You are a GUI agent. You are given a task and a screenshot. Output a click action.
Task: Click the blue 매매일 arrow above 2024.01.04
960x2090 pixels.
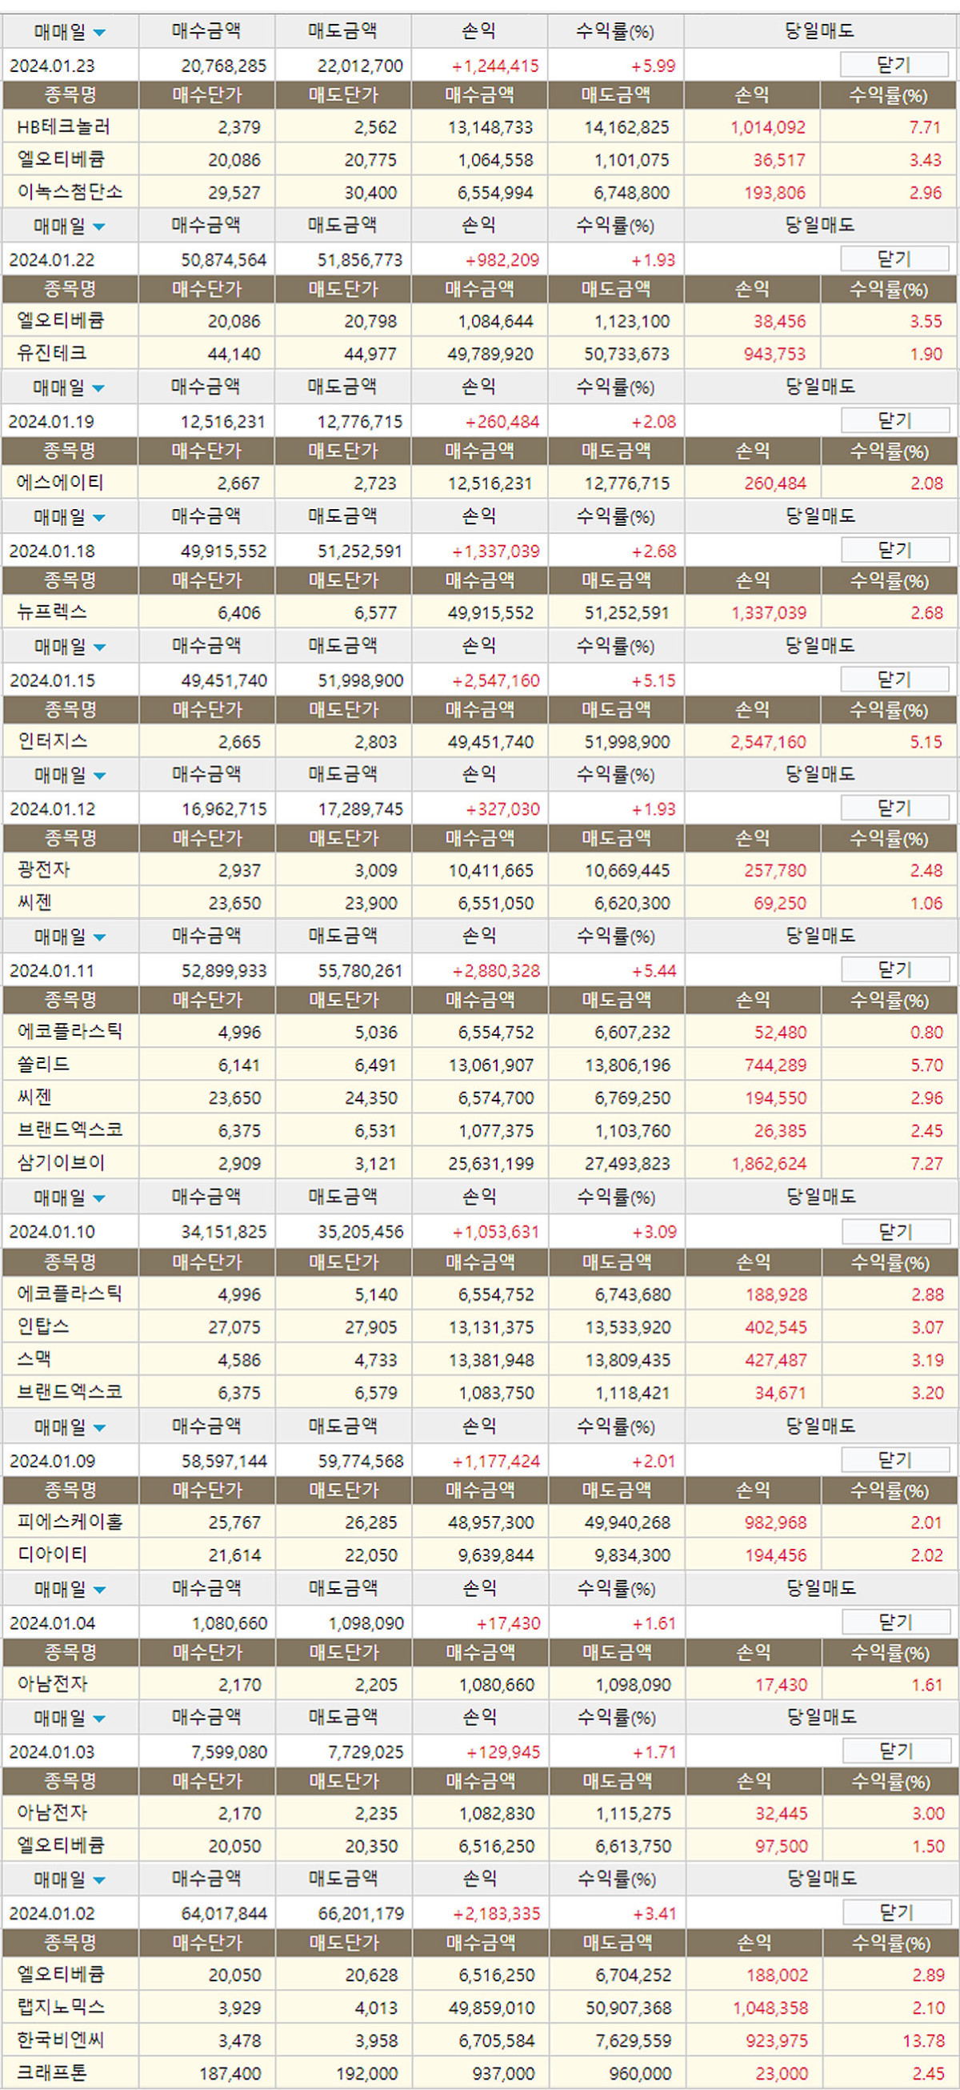pos(99,1591)
